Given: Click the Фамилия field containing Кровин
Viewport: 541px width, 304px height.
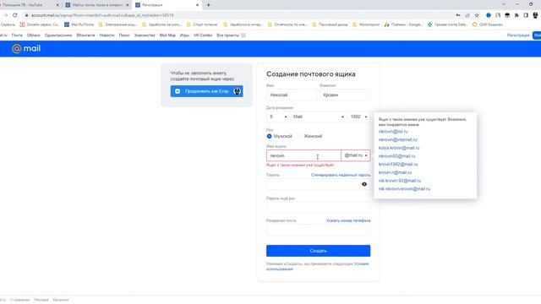Looking at the screenshot, I should pos(345,95).
